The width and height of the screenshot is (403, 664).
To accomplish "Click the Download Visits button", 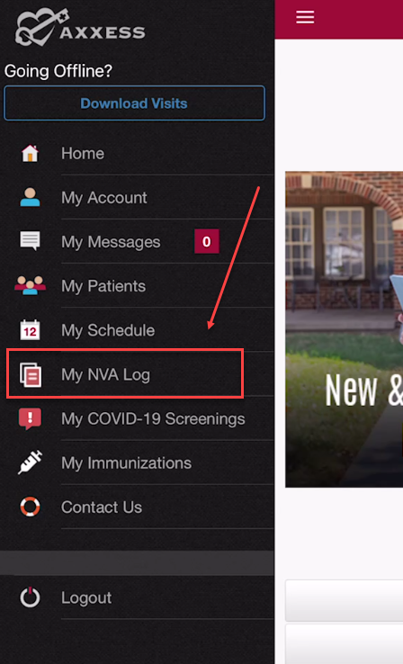I will (x=135, y=103).
